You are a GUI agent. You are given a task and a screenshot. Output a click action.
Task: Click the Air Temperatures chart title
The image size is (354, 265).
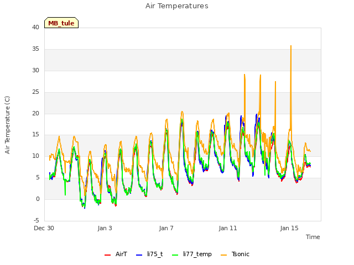177,6
